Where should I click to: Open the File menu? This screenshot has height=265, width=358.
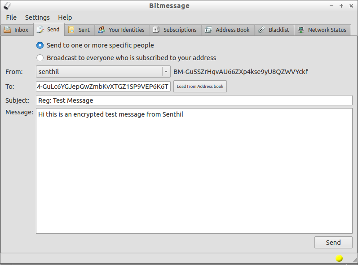(x=11, y=17)
